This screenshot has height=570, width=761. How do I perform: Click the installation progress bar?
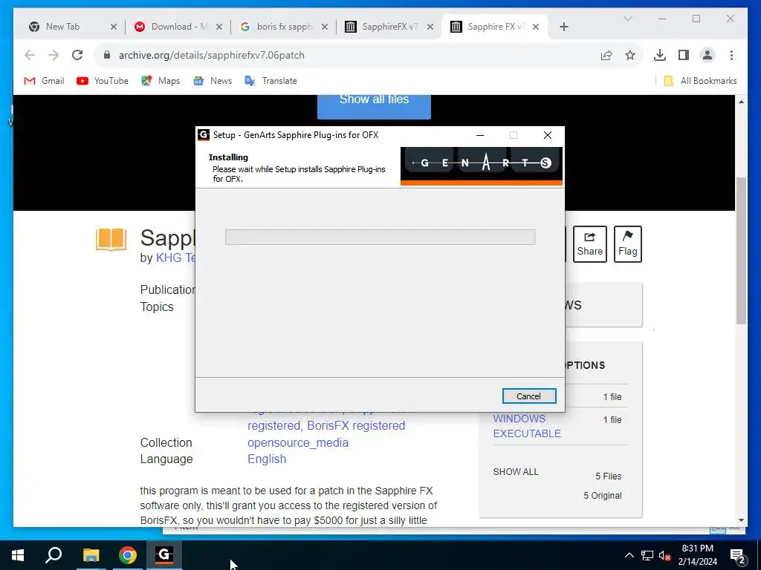pos(380,237)
